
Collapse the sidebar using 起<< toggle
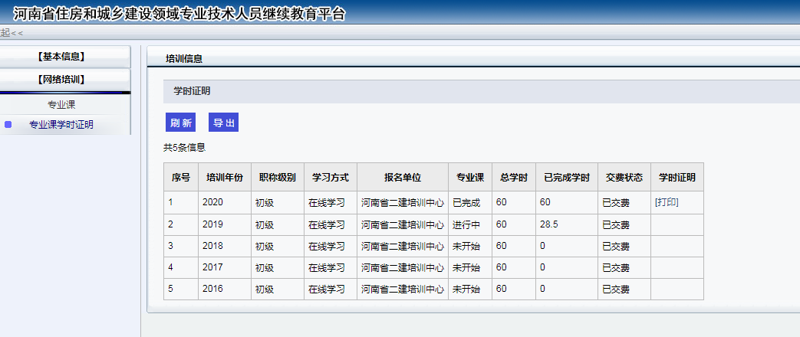12,32
